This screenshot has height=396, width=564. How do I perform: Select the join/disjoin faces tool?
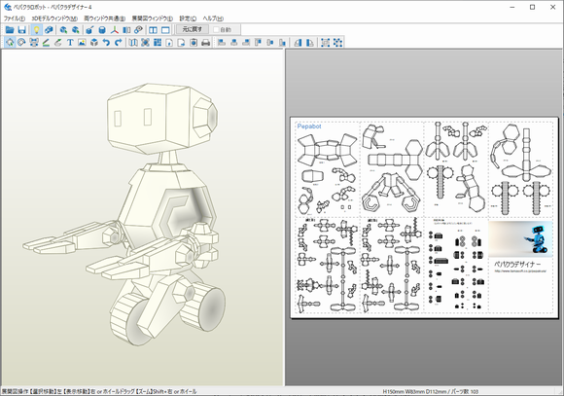click(x=34, y=43)
